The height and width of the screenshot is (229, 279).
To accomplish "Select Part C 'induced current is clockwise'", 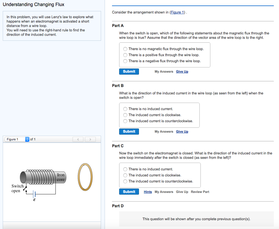I will click(125, 175).
